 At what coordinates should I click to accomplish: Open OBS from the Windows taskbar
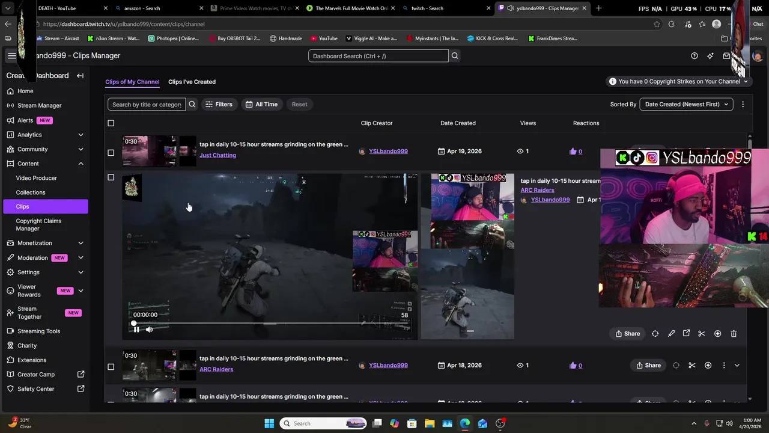click(500, 423)
